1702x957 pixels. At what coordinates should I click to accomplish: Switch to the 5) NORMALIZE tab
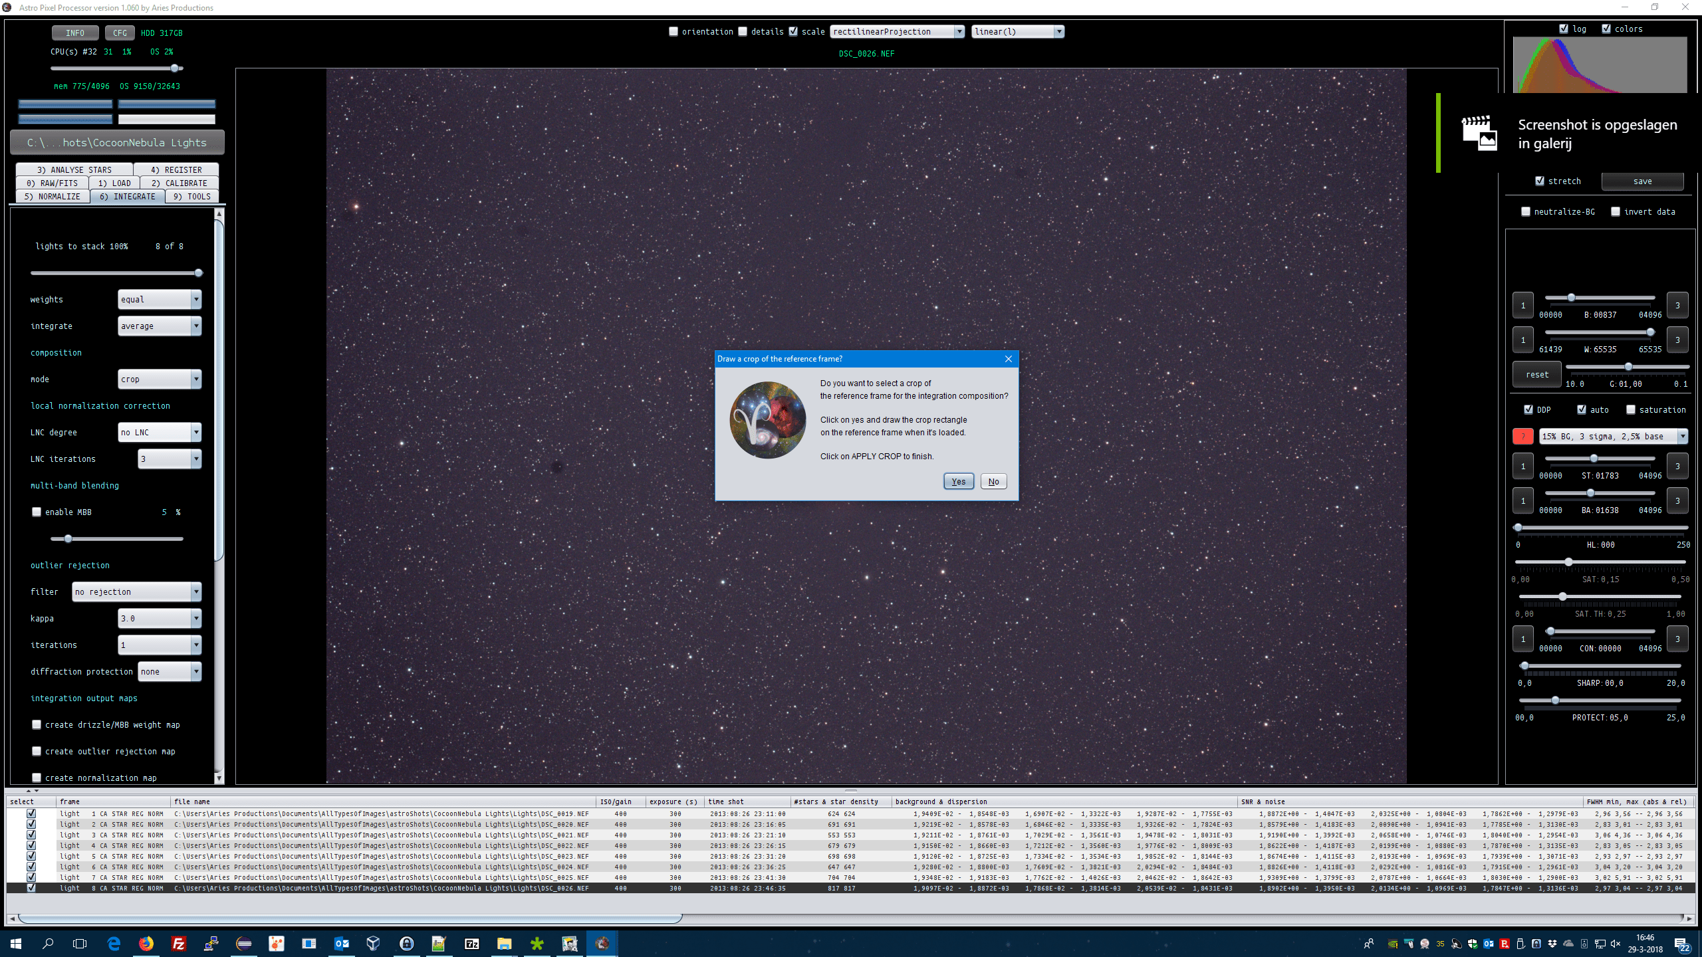(53, 196)
